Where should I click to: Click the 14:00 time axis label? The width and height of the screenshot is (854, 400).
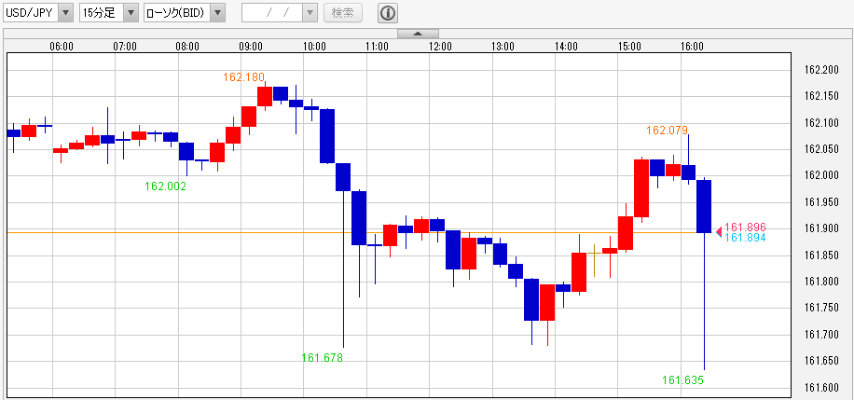[x=567, y=47]
